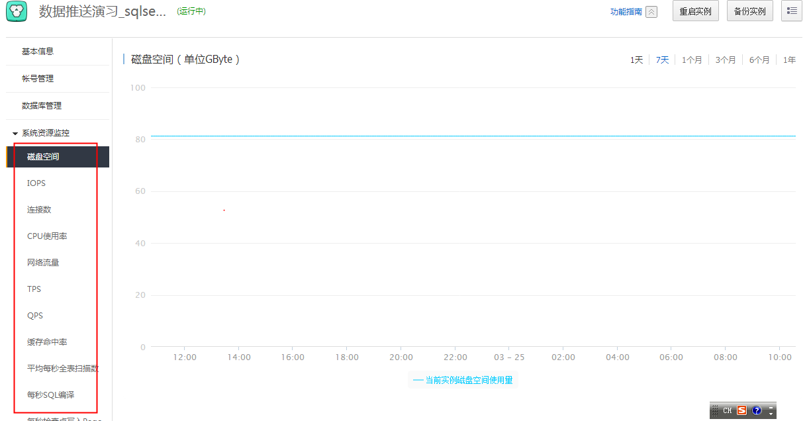This screenshot has width=809, height=421.
Task: Show the 1年 time range
Action: click(789, 60)
